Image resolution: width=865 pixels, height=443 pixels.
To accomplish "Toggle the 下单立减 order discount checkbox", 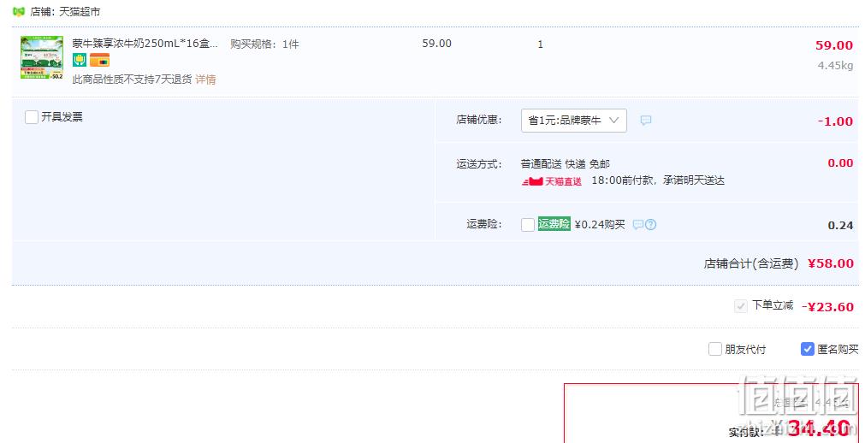I will pyautogui.click(x=741, y=306).
